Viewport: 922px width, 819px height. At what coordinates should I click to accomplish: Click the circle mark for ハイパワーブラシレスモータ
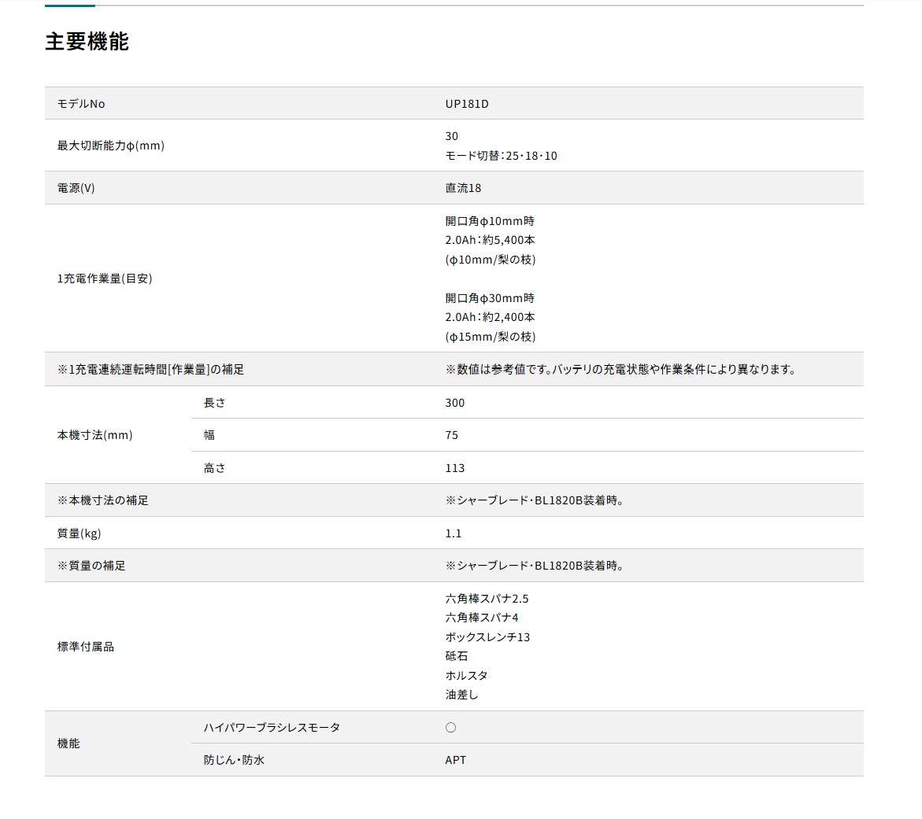coord(450,728)
